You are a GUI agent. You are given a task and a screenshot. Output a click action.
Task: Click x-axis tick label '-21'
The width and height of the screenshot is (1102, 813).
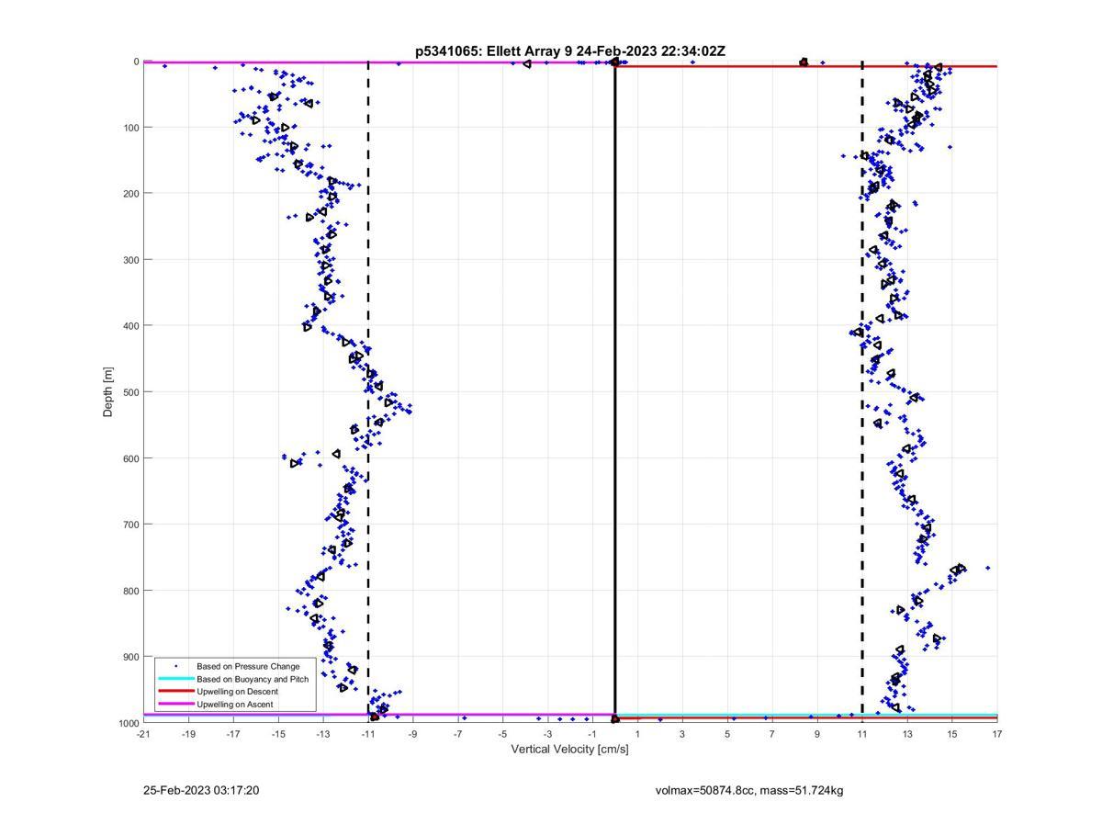pos(143,734)
